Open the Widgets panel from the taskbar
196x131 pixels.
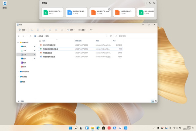(x=87, y=128)
